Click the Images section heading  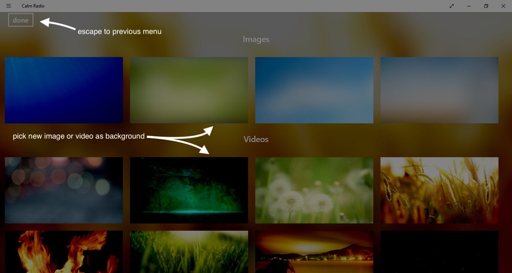[x=256, y=39]
